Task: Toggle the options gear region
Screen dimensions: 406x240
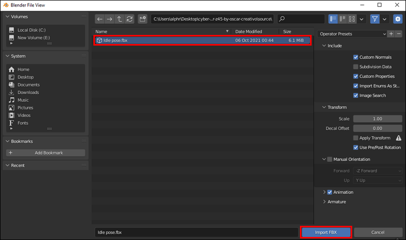Action: [398, 19]
